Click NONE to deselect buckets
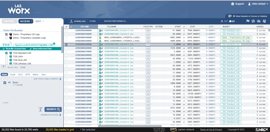 [23, 68]
